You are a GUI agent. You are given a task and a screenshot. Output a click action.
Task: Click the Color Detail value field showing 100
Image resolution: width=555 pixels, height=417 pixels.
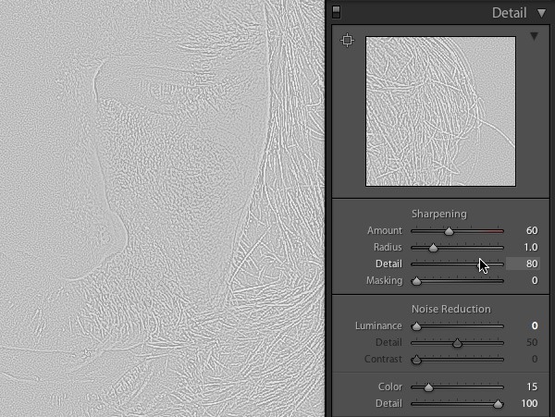coord(529,403)
